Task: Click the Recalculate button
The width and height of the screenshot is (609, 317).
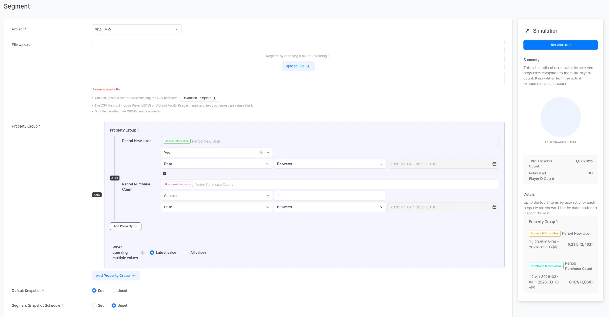Action: point(561,45)
